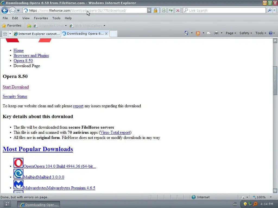The image size is (278, 208).
Task: Click the Web Slice Gallery icon
Action: 71,26
